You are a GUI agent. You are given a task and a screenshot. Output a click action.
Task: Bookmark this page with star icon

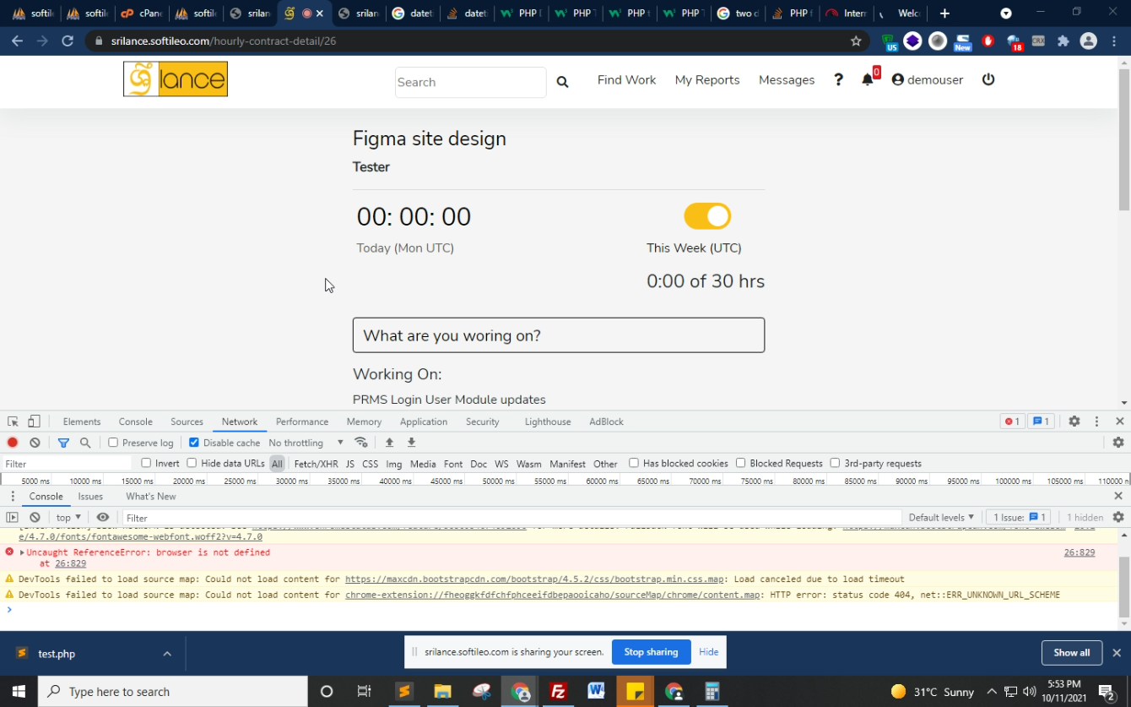(x=856, y=41)
